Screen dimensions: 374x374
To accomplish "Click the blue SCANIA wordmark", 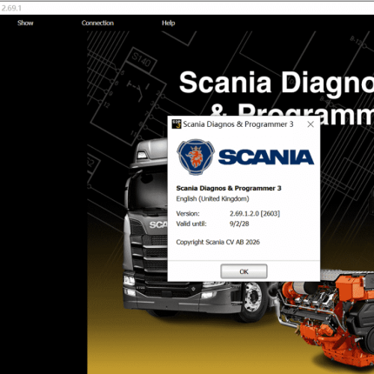I will (266, 157).
